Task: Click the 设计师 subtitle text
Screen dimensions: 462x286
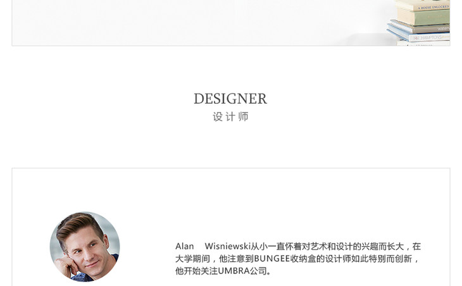Action: [x=231, y=116]
